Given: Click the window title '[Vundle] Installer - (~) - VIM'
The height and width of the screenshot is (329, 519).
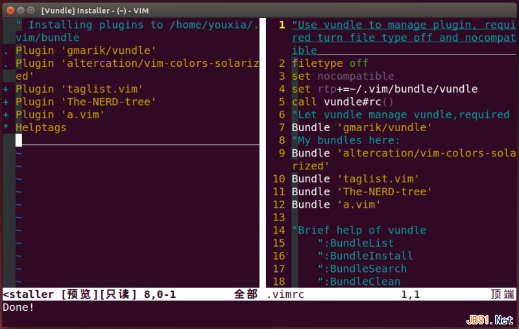Looking at the screenshot, I should [95, 10].
